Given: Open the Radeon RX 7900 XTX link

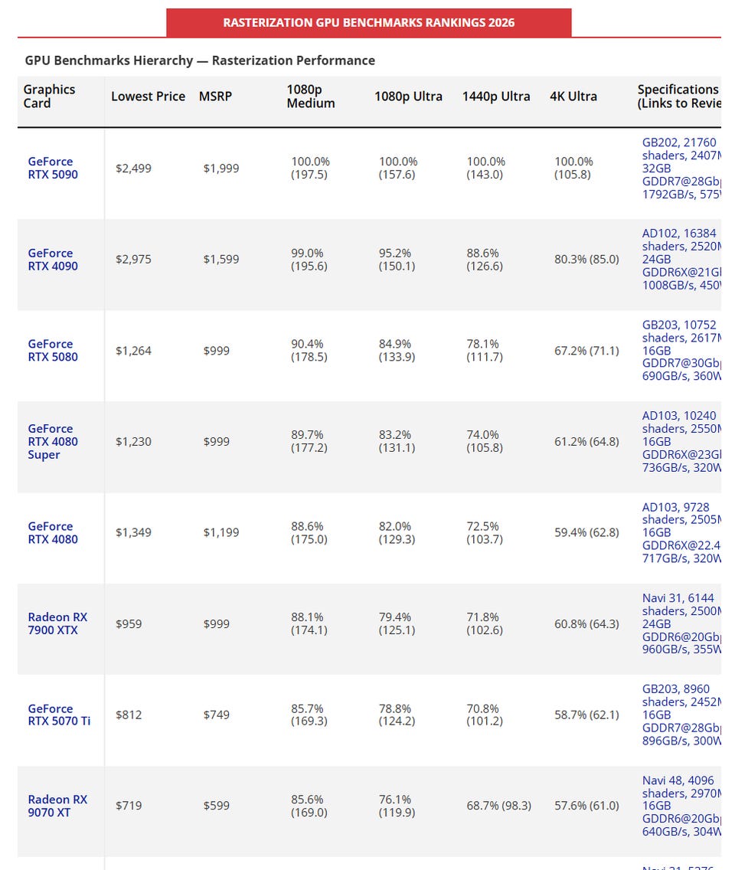Looking at the screenshot, I should [57, 623].
